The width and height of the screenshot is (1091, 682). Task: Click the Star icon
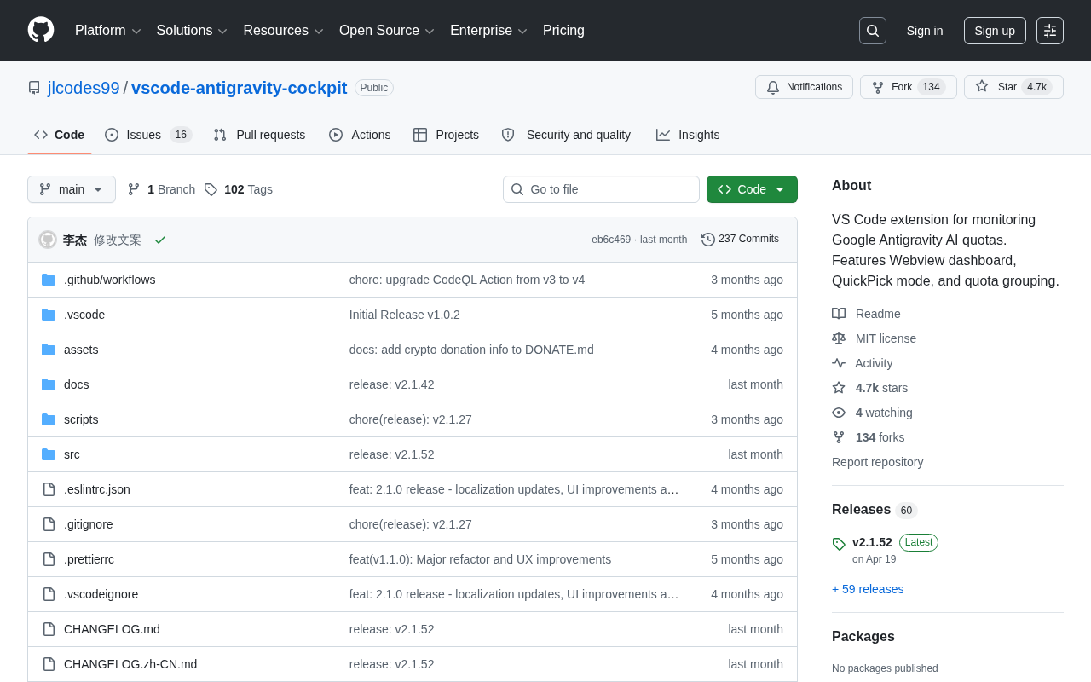click(x=982, y=86)
